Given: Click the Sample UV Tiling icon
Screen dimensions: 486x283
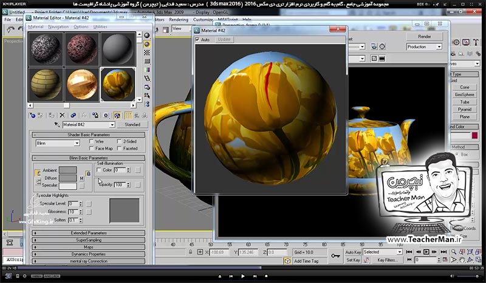Looking at the screenshot, I should pos(147,61).
